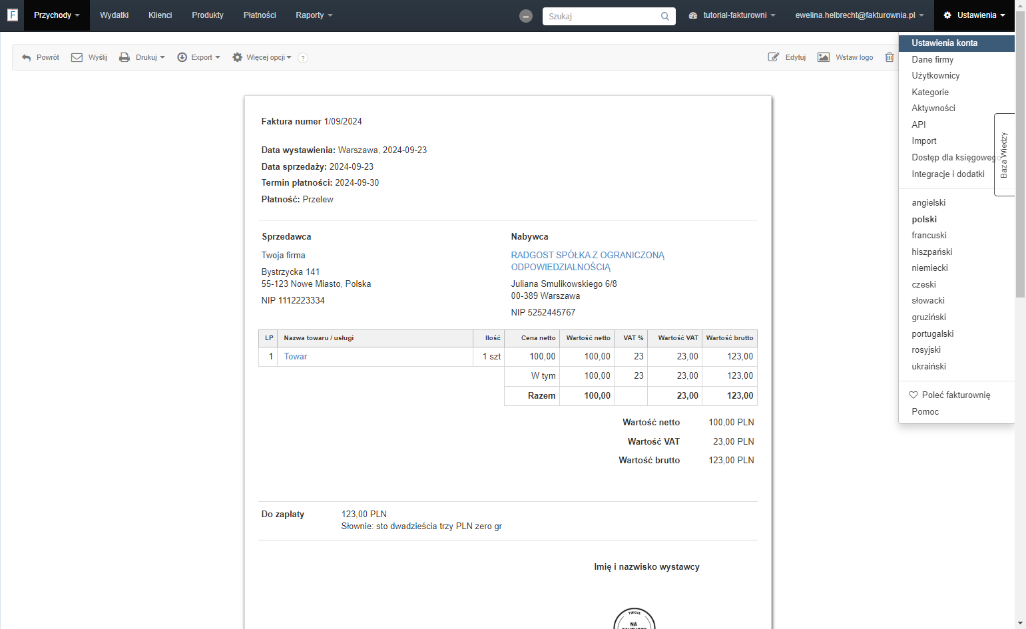Screen dimensions: 1026x629
Task: Click the Fakturownia logo icon
Action: pyautogui.click(x=12, y=15)
